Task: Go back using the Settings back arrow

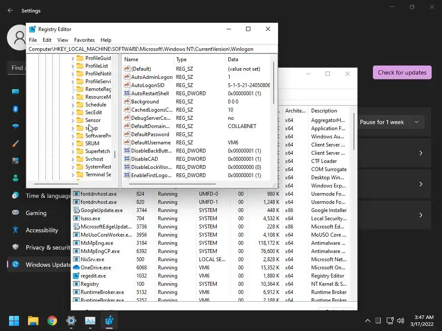Action: pos(10,10)
